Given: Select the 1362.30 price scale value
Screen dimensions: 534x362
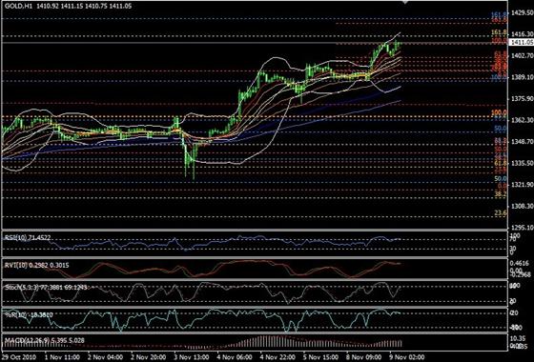Looking at the screenshot, I should (523, 120).
